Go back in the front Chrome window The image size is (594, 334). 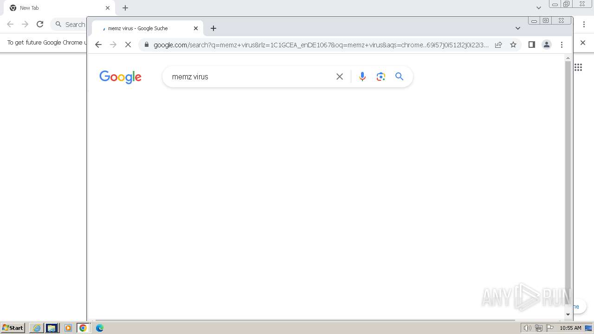(x=98, y=45)
